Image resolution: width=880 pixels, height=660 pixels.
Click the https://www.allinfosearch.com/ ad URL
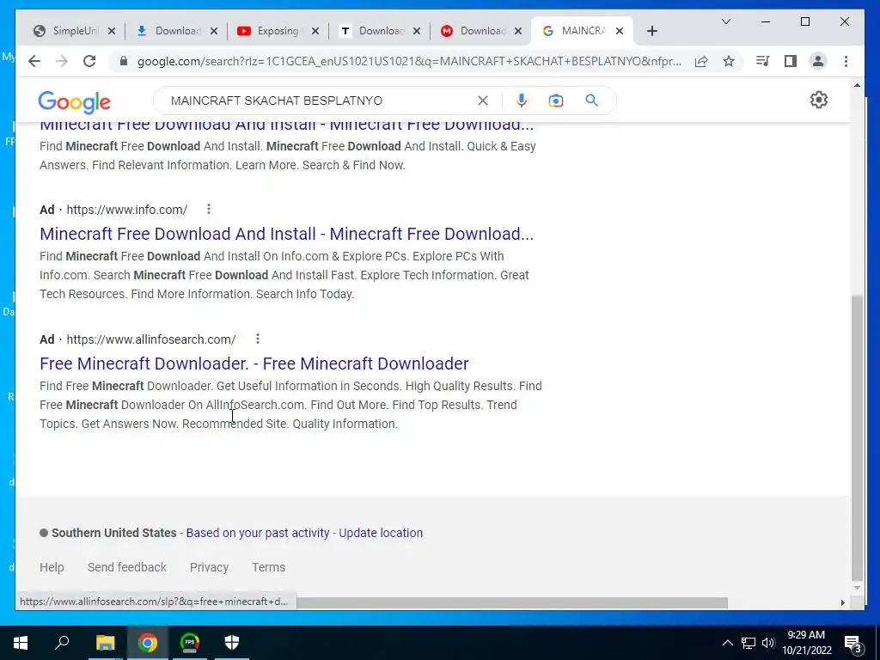tap(151, 339)
